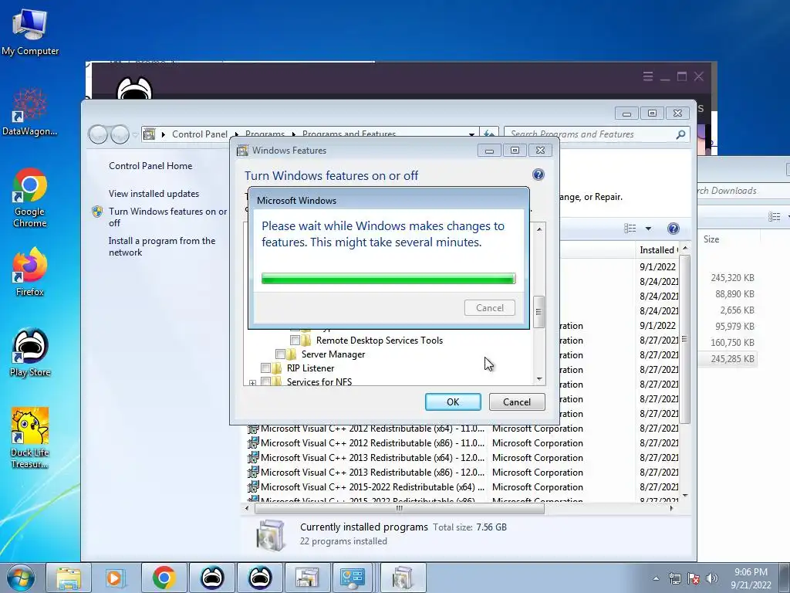Click the Installed On column header
The width and height of the screenshot is (790, 593).
pyautogui.click(x=659, y=249)
